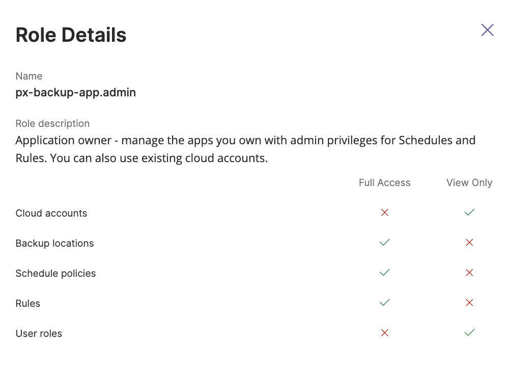512x367 pixels.
Task: Select the User roles row label
Action: click(x=39, y=333)
